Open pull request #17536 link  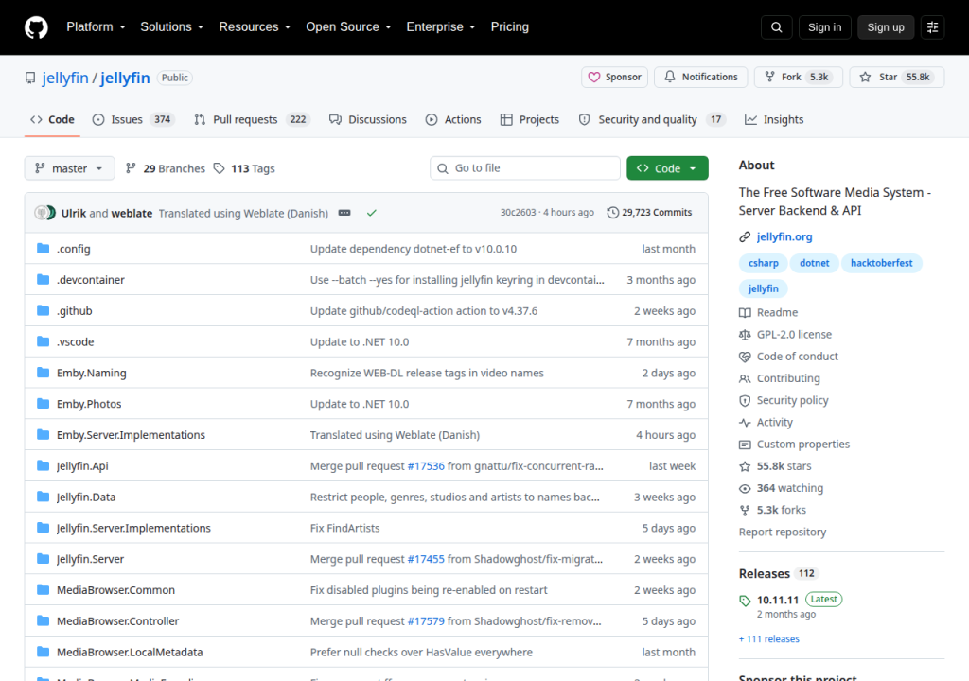pyautogui.click(x=426, y=466)
